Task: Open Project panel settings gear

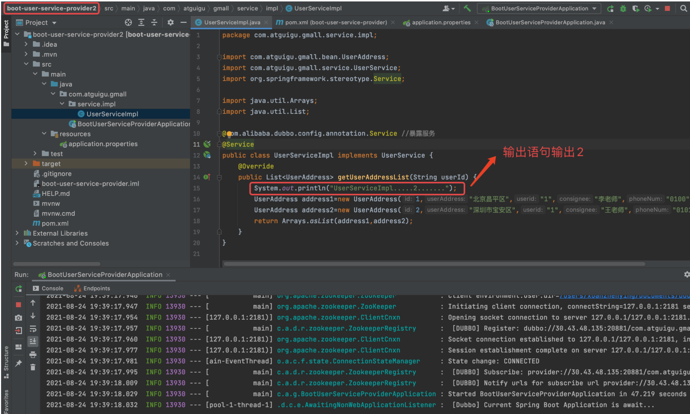Action: [x=171, y=22]
